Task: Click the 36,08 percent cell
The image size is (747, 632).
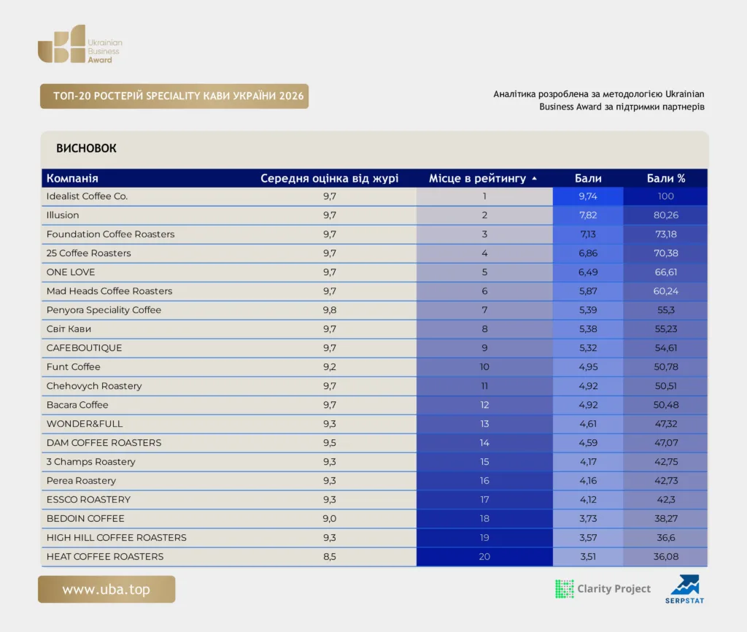Action: [x=665, y=557]
